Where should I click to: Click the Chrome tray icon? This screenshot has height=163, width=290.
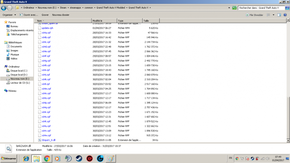tap(237, 159)
